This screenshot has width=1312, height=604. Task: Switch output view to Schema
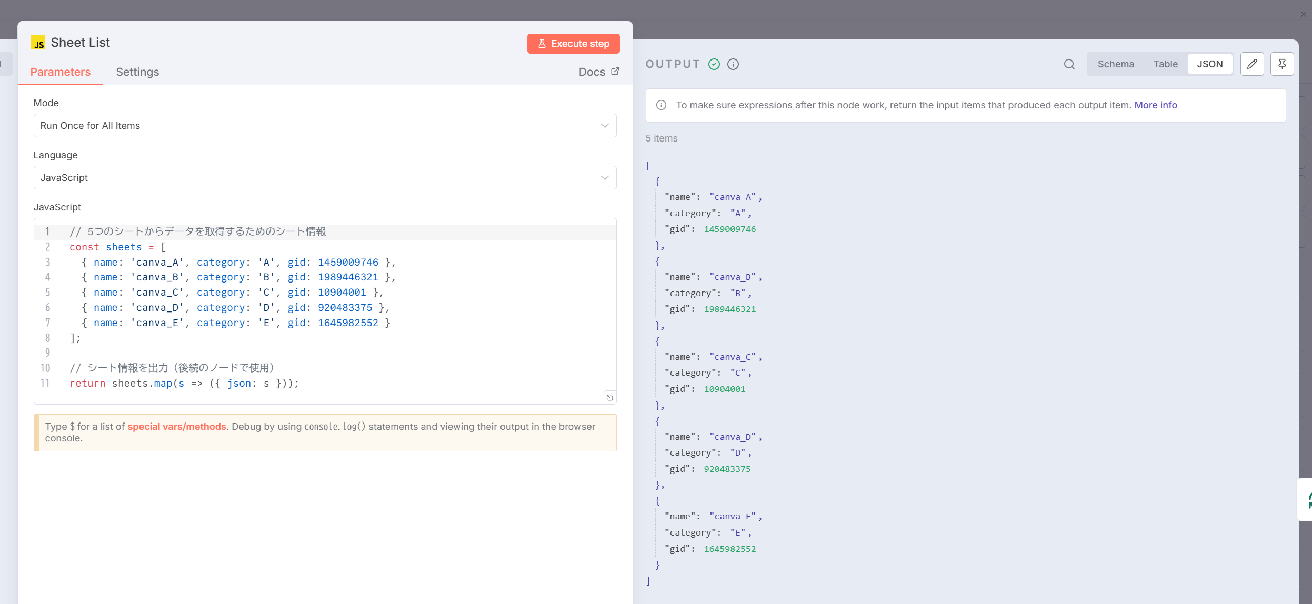pos(1116,64)
